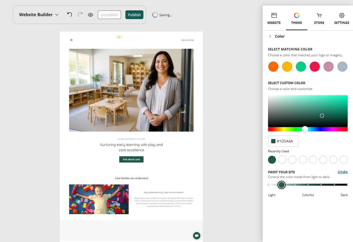Viewport: 353px width, 242px height.
Task: Open the Settings tab
Action: (x=342, y=19)
